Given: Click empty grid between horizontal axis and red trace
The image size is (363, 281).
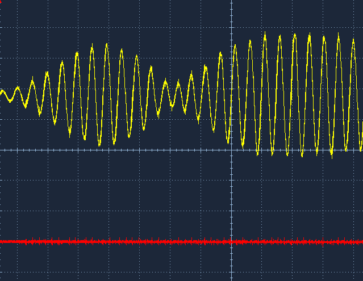Looking at the screenshot, I should coord(142,196).
